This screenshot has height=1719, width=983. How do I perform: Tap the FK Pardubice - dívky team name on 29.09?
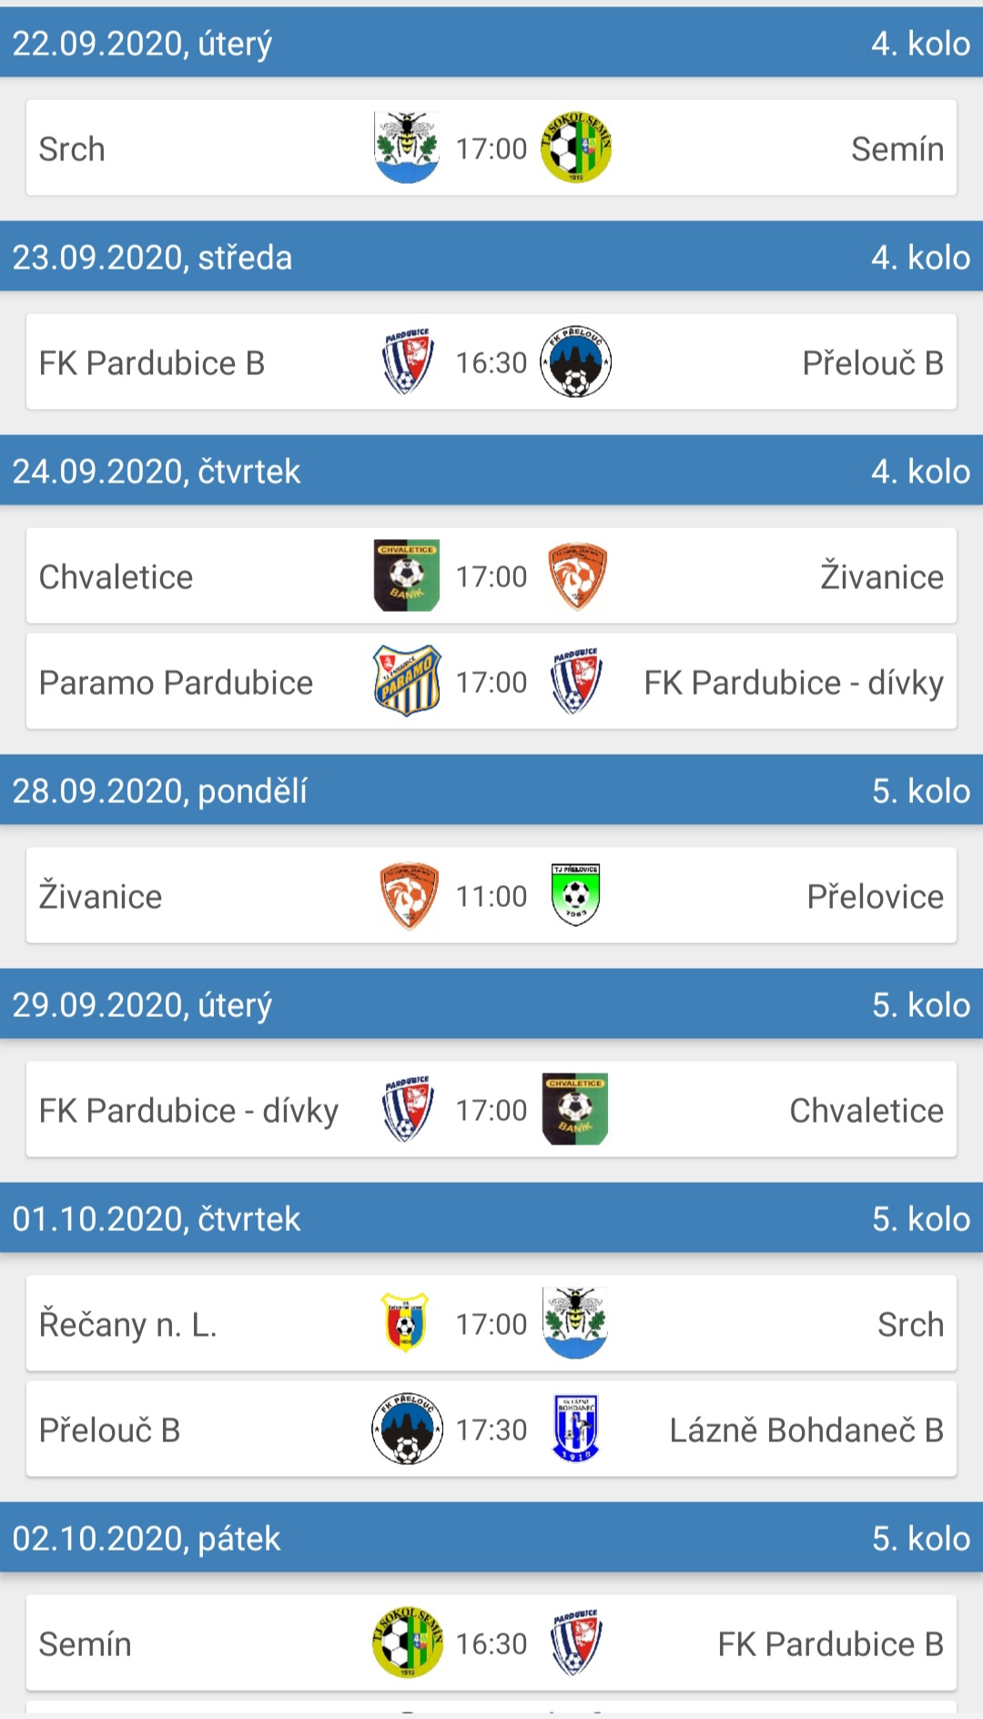click(x=188, y=1111)
